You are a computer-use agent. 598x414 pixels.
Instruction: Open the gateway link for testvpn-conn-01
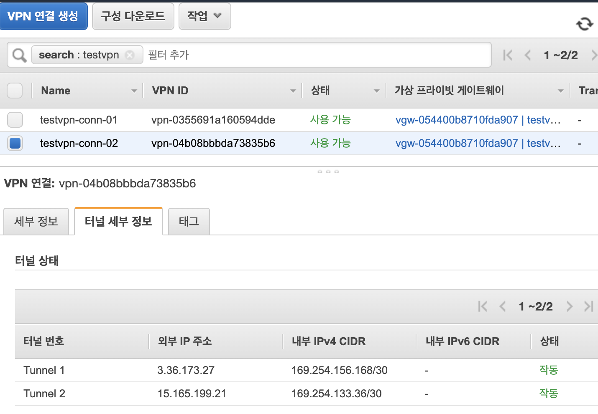tap(478, 120)
